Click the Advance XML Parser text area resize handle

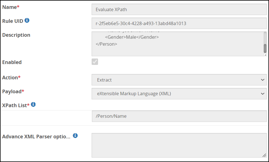(x=264, y=156)
